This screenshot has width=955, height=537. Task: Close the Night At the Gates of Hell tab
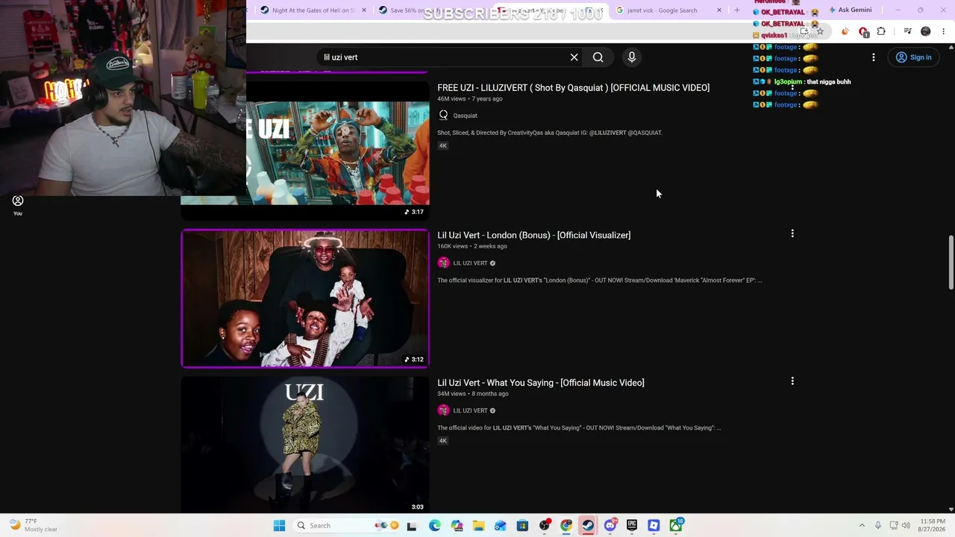[x=364, y=10]
